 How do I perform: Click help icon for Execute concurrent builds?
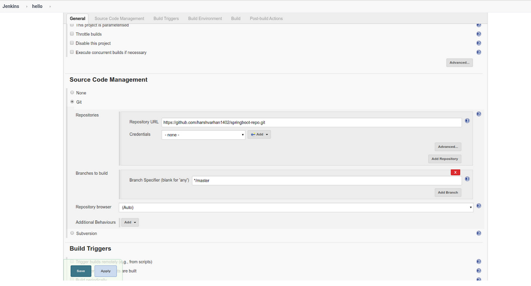tap(479, 52)
